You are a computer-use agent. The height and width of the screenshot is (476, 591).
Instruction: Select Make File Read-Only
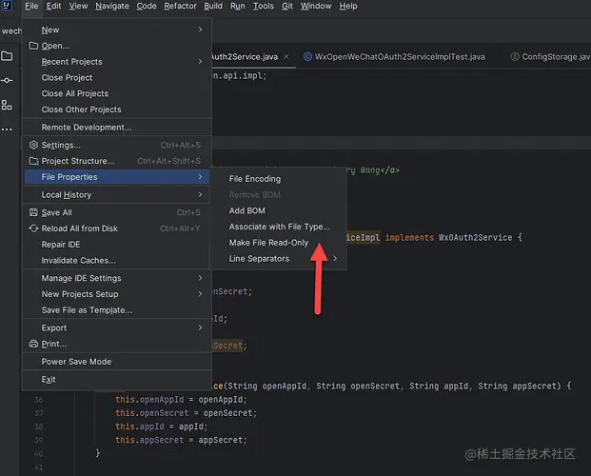tap(278, 243)
